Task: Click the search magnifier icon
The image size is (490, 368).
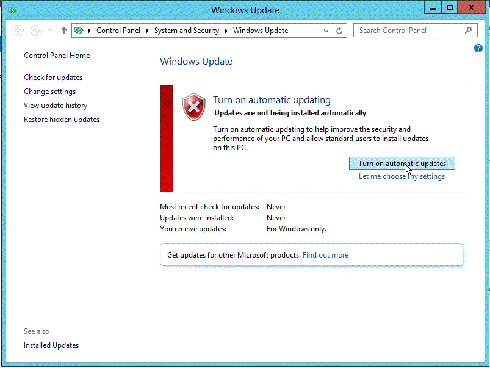Action: (x=468, y=30)
